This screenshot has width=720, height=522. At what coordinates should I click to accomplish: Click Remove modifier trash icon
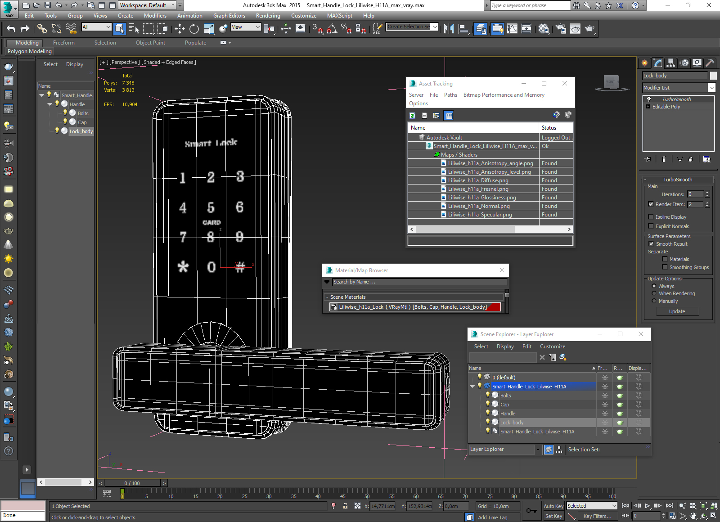tap(691, 159)
